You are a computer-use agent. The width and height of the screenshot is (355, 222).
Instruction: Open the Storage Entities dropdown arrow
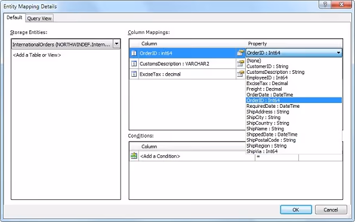click(116, 44)
